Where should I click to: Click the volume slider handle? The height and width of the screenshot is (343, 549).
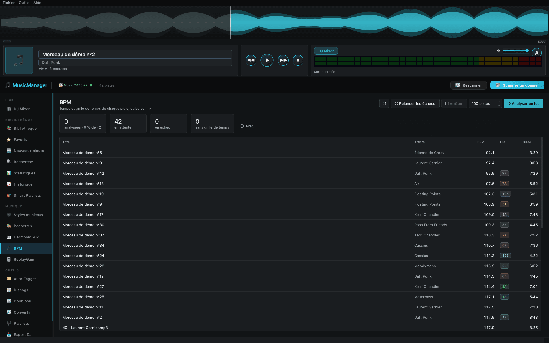point(527,51)
